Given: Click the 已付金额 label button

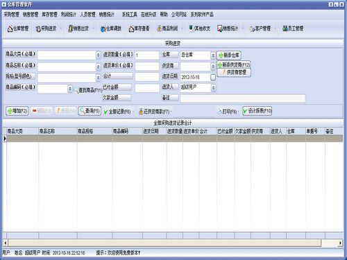Looking at the screenshot, I should (117, 87).
